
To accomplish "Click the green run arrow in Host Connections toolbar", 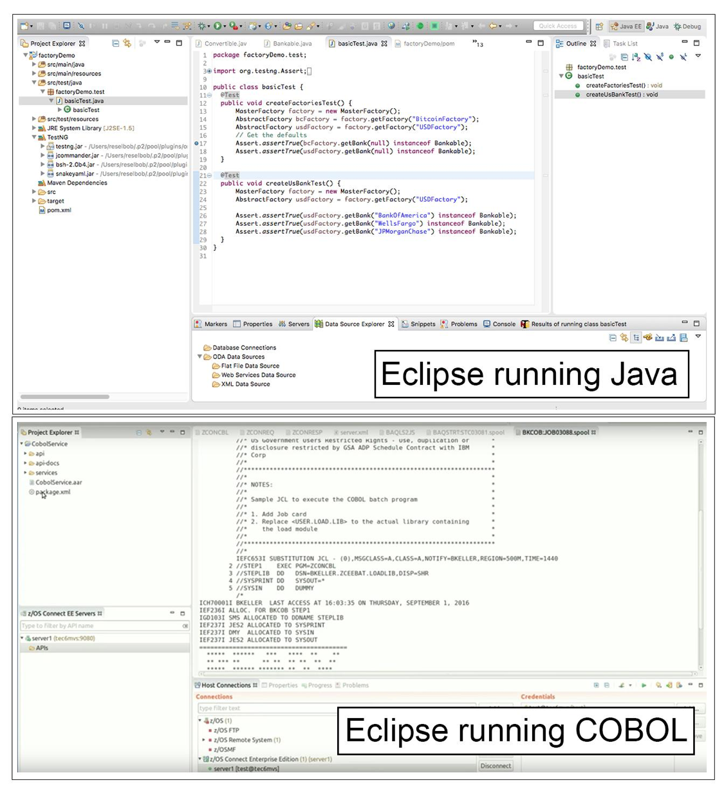I will (x=644, y=685).
